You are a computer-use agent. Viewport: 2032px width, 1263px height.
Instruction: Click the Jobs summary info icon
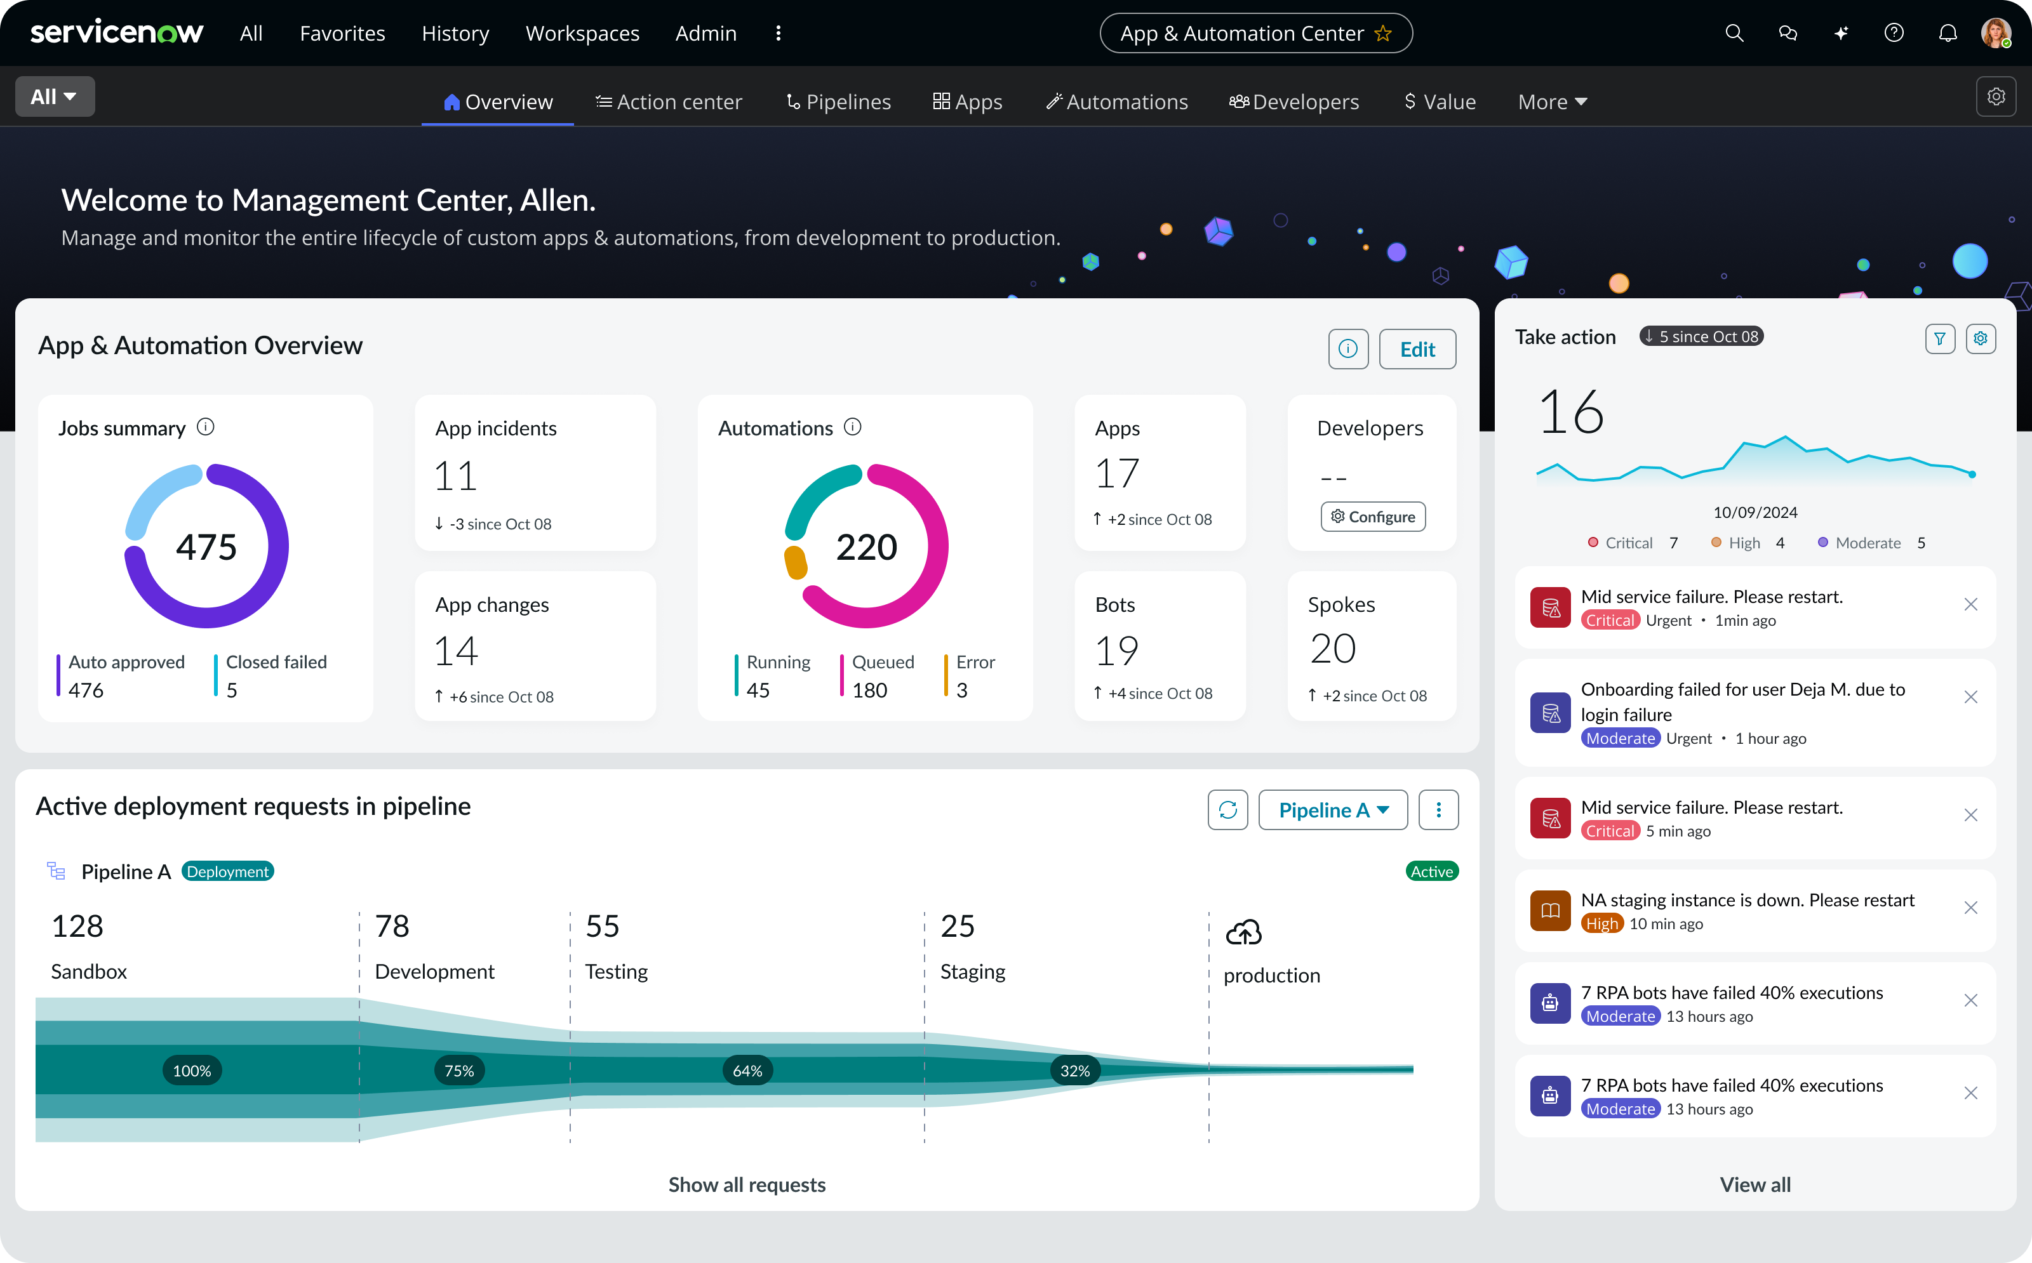206,428
